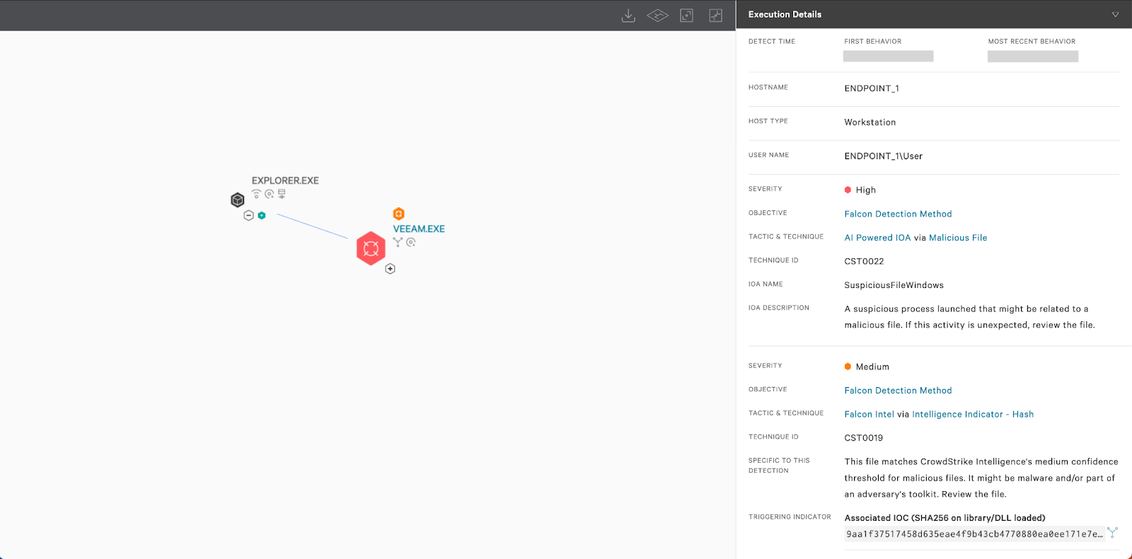The width and height of the screenshot is (1132, 559).
Task: Open EXPLORER.EXE network activity icon
Action: (x=256, y=194)
